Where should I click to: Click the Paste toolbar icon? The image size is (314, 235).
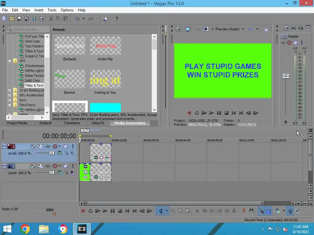tap(66, 19)
